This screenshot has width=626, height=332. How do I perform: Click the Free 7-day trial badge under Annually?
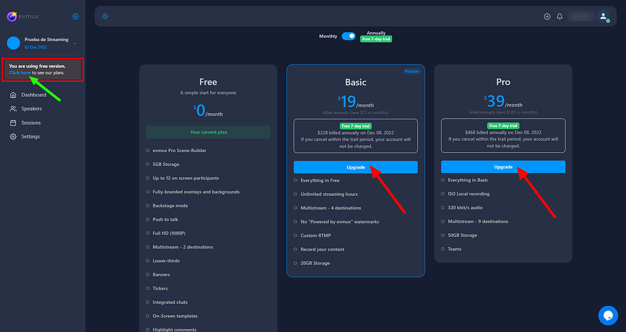click(x=376, y=39)
